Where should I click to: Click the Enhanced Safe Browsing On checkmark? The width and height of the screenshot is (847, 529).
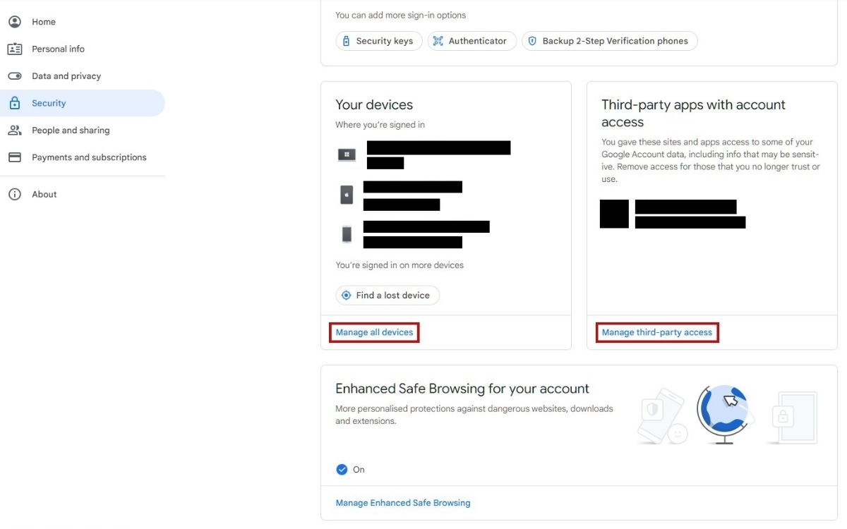point(342,469)
